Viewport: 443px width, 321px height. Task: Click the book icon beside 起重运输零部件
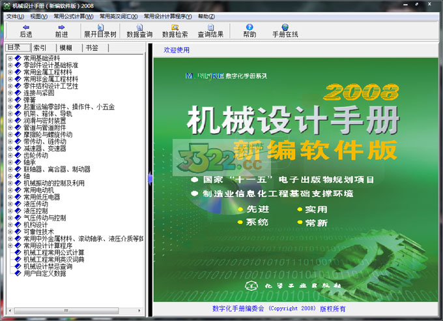point(18,107)
